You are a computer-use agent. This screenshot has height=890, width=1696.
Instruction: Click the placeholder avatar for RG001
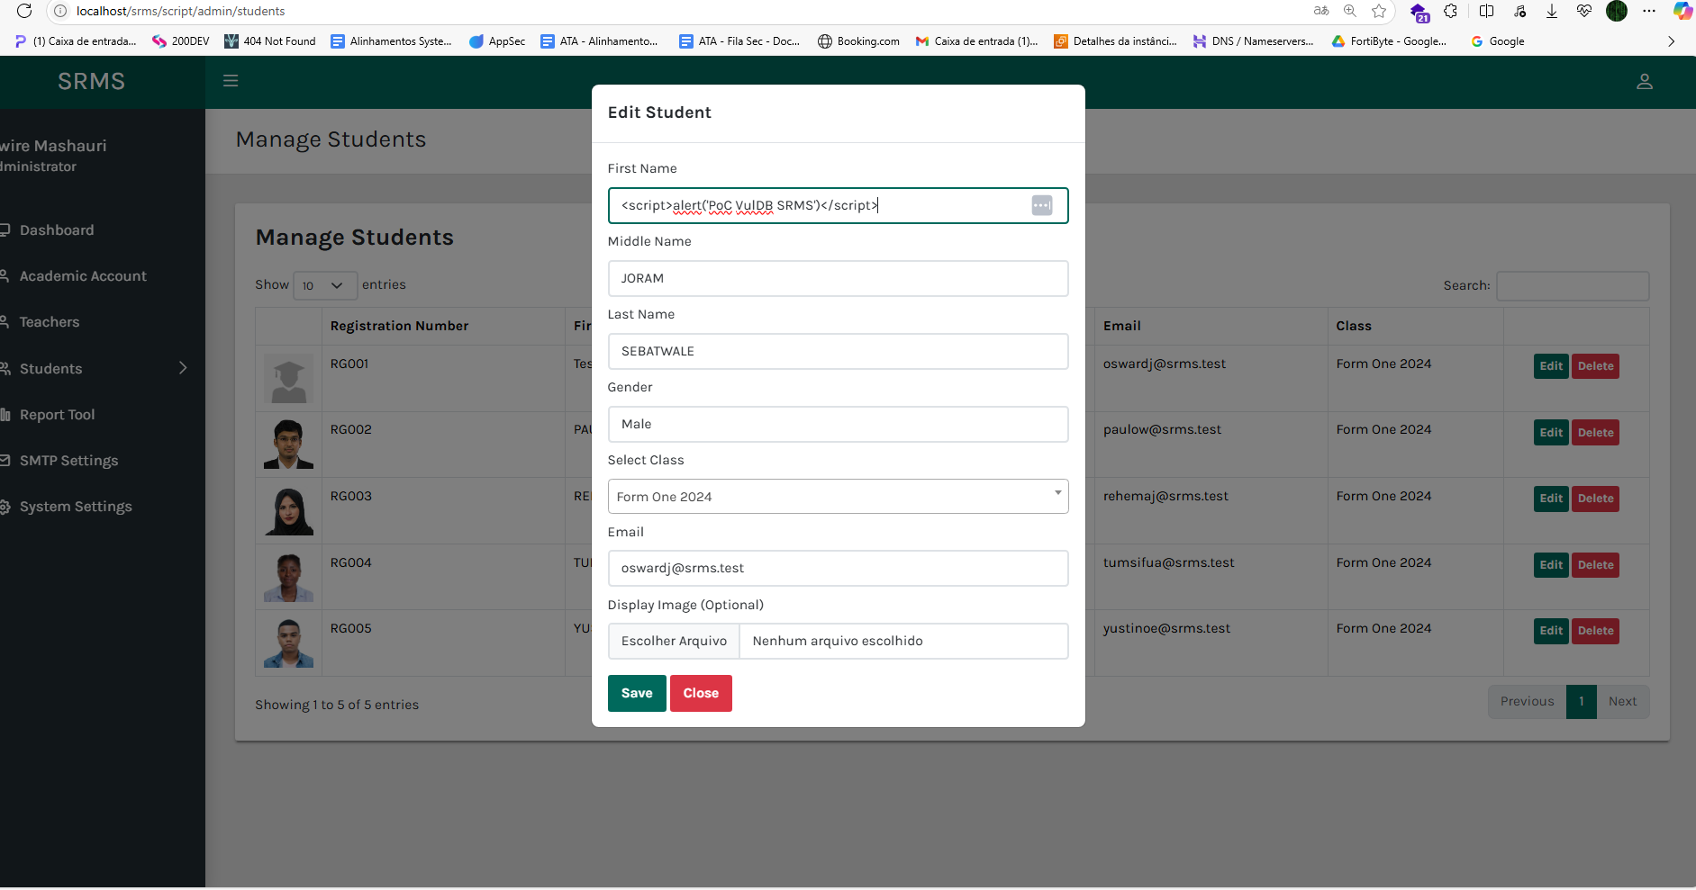(x=288, y=379)
